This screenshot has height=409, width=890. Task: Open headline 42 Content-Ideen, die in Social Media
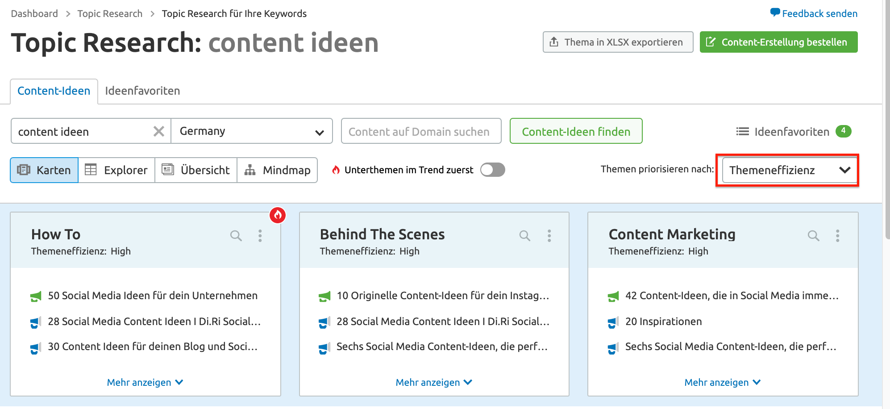point(732,296)
